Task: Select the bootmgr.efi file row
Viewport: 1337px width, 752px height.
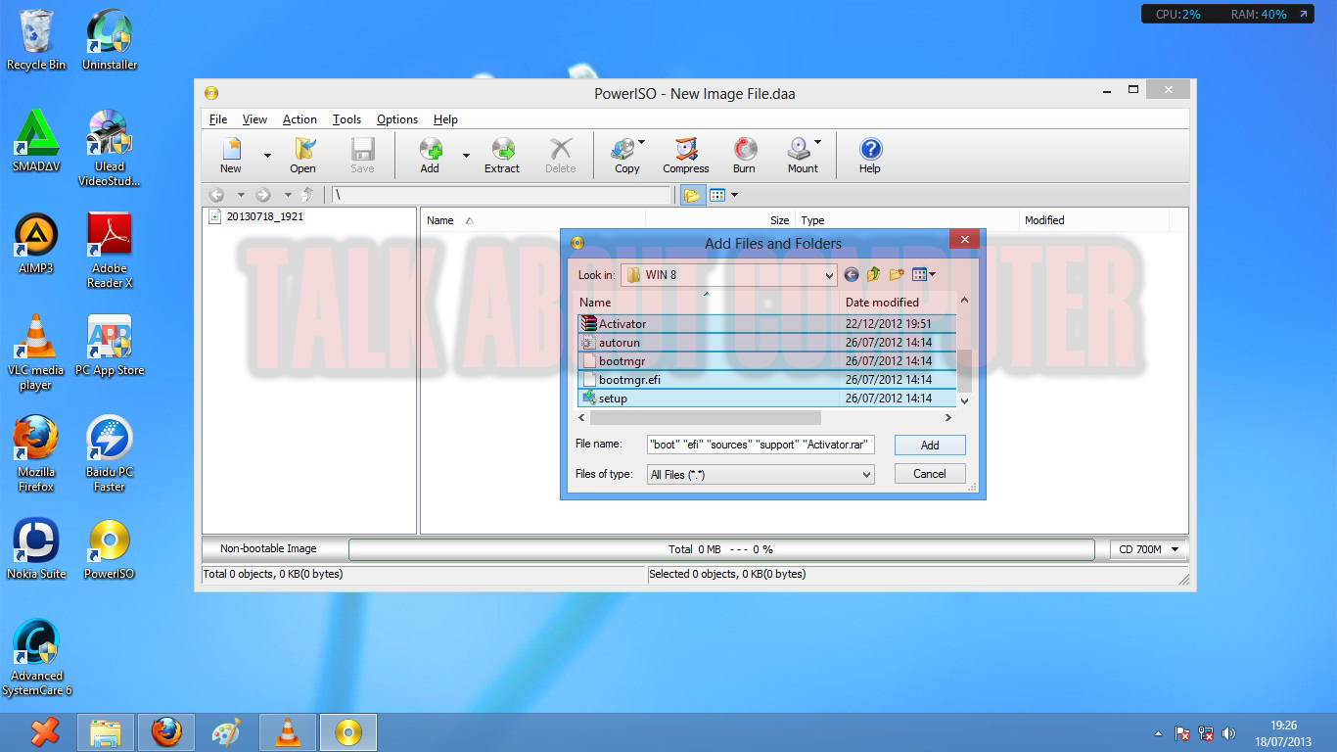Action: pos(766,380)
